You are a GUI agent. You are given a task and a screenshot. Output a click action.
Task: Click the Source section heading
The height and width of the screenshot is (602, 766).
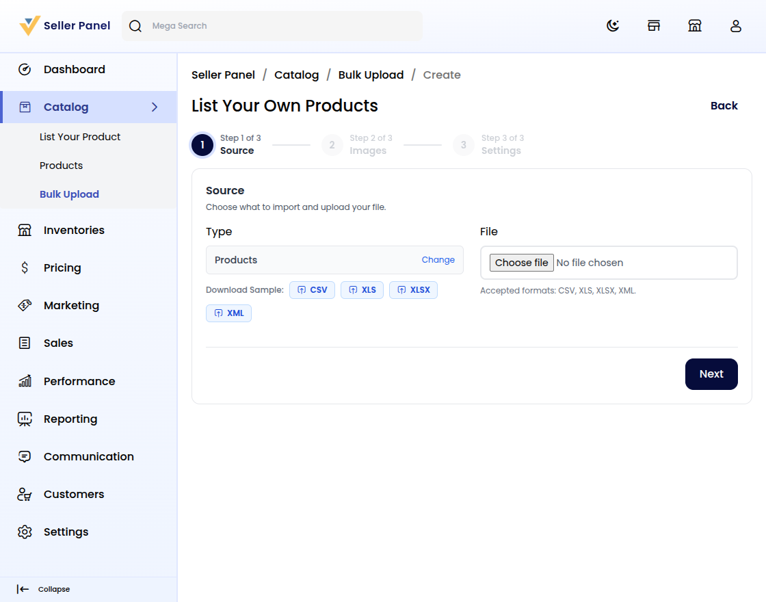[225, 191]
